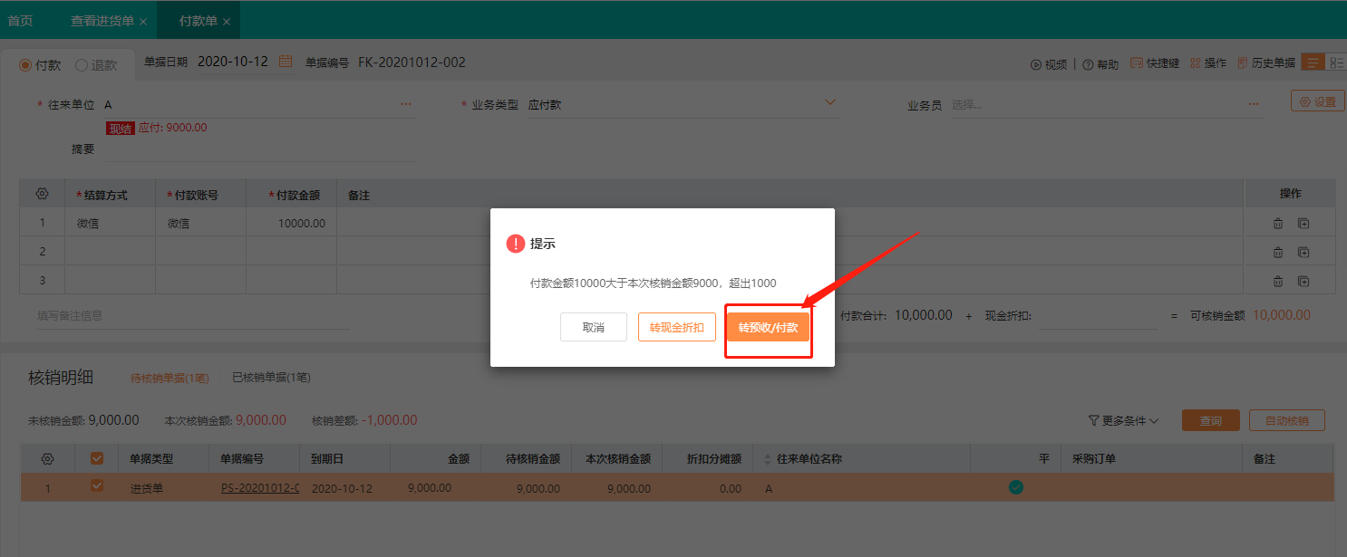1347x557 pixels.
Task: Switch to the card layout view icon
Action: 1335,62
